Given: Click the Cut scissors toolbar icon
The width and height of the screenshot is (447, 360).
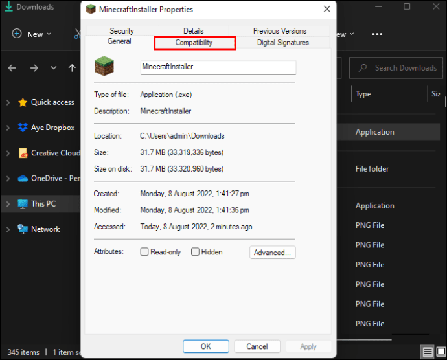Looking at the screenshot, I should point(77,34).
